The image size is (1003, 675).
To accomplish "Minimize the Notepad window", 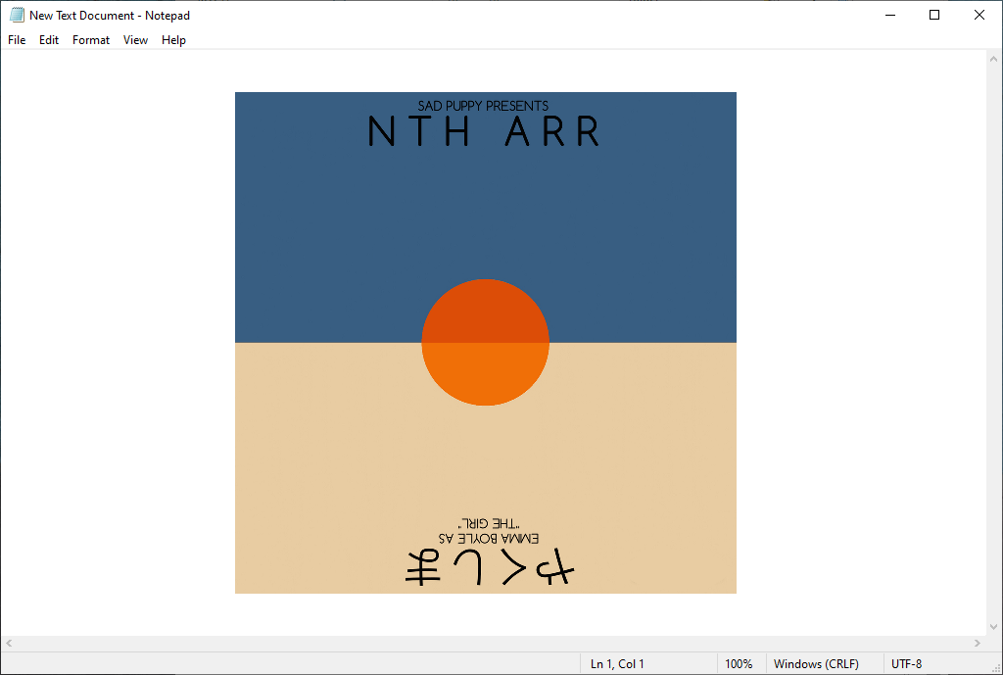I will (890, 15).
